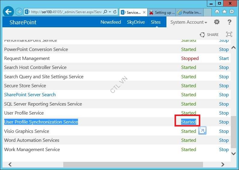Click the search magnifier in address bar
The image size is (239, 170).
click(105, 12)
